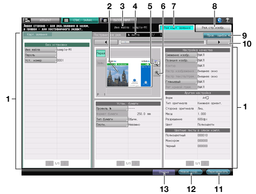Open the Глянцевый glossy setting

click(181, 82)
